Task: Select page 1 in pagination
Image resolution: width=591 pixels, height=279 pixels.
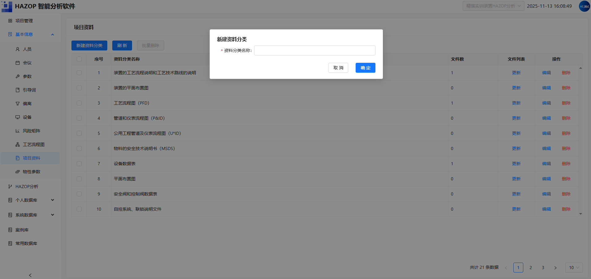Action: click(518, 268)
